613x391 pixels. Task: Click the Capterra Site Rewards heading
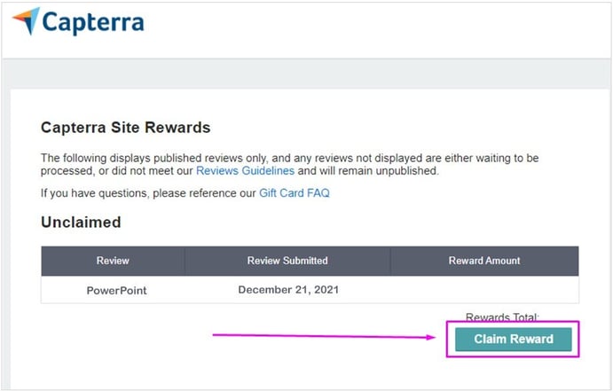[125, 128]
